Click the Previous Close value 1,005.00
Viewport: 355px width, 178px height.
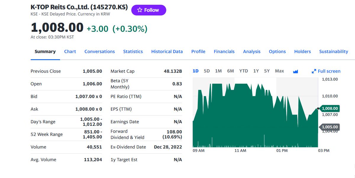[92, 71]
